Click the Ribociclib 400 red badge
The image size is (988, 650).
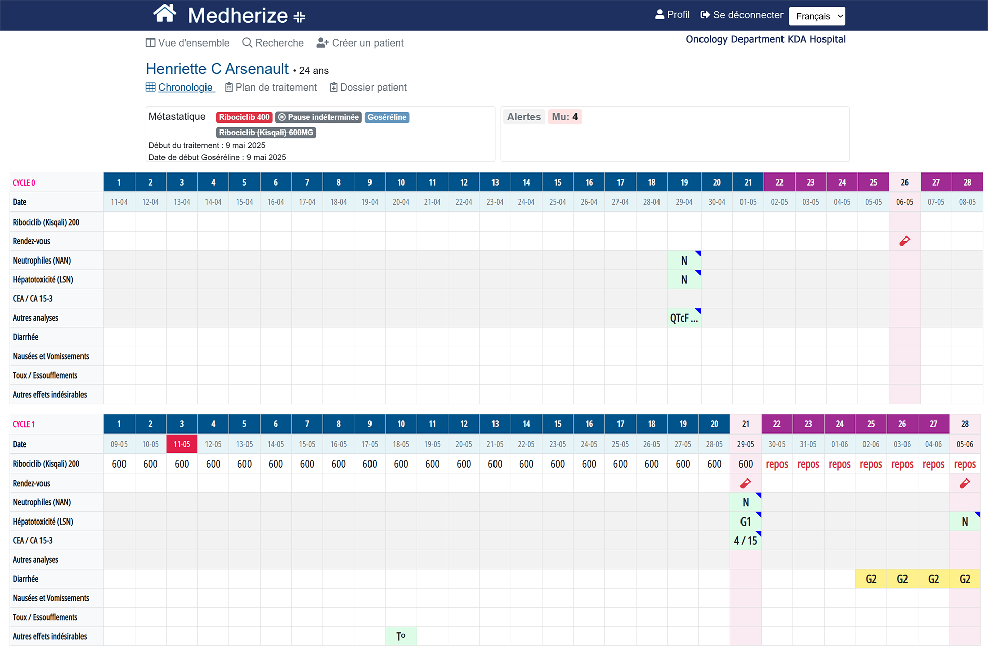[244, 117]
